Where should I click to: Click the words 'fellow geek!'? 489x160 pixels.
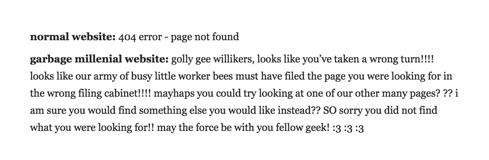[x=302, y=127]
